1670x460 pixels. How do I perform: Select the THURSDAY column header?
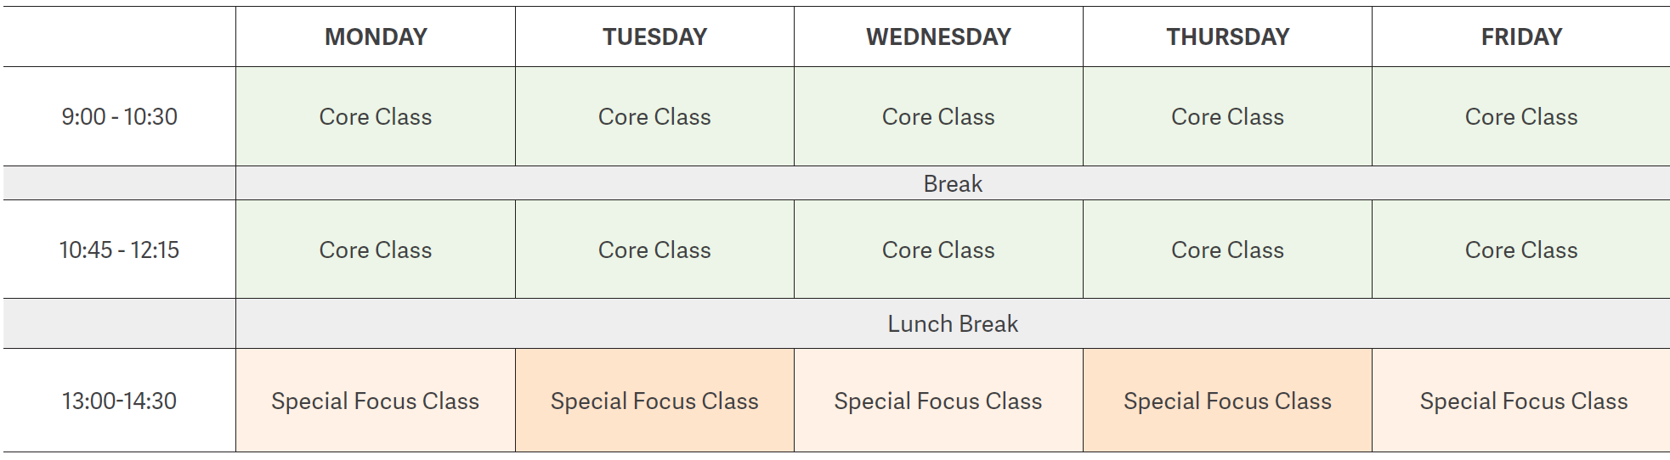coord(1227,36)
